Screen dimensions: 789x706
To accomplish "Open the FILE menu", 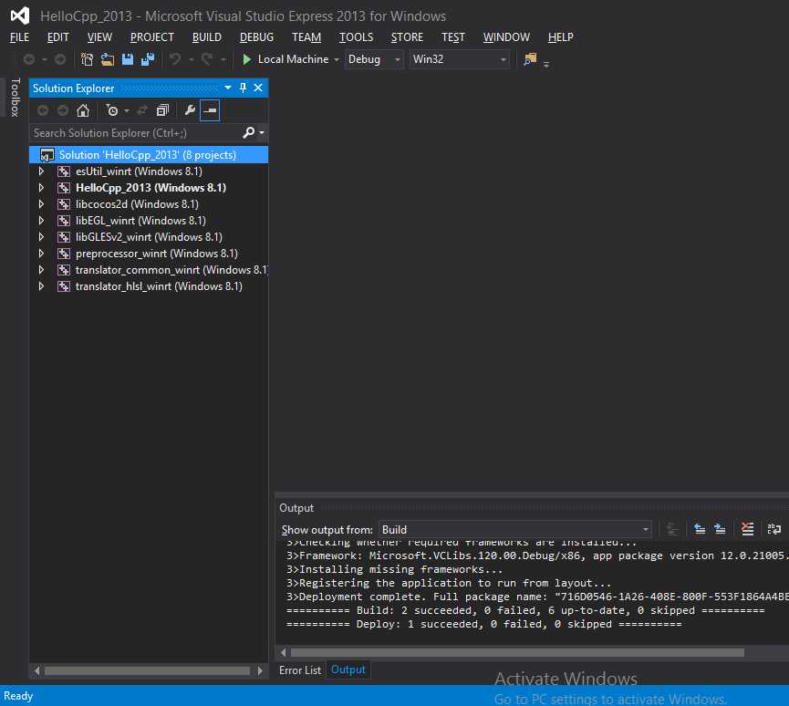I will [x=20, y=37].
